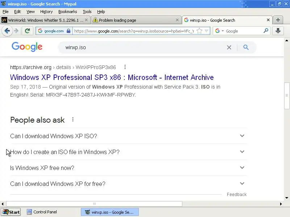Click the vertical scrollbar down arrow

(287, 198)
